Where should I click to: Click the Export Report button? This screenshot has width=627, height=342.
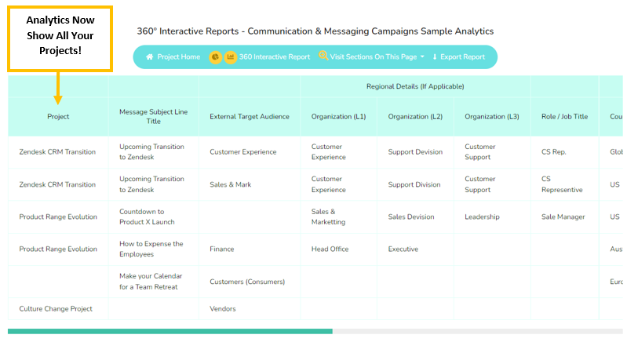click(458, 57)
